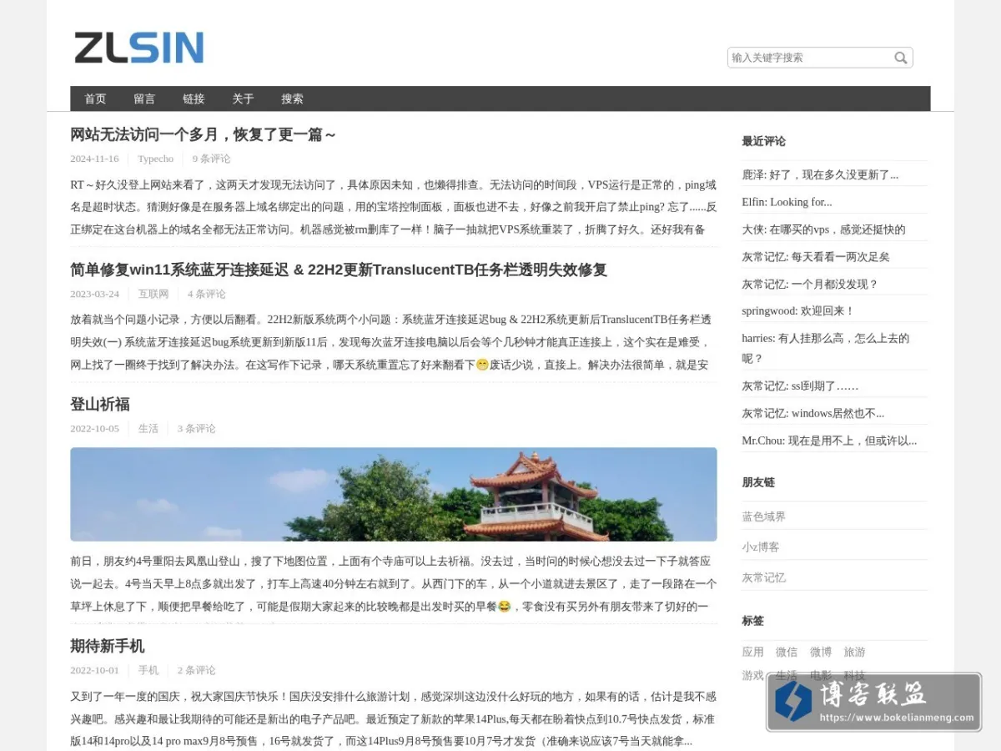Visit friend link 蓝色域界
The width and height of the screenshot is (1001, 751).
763,517
